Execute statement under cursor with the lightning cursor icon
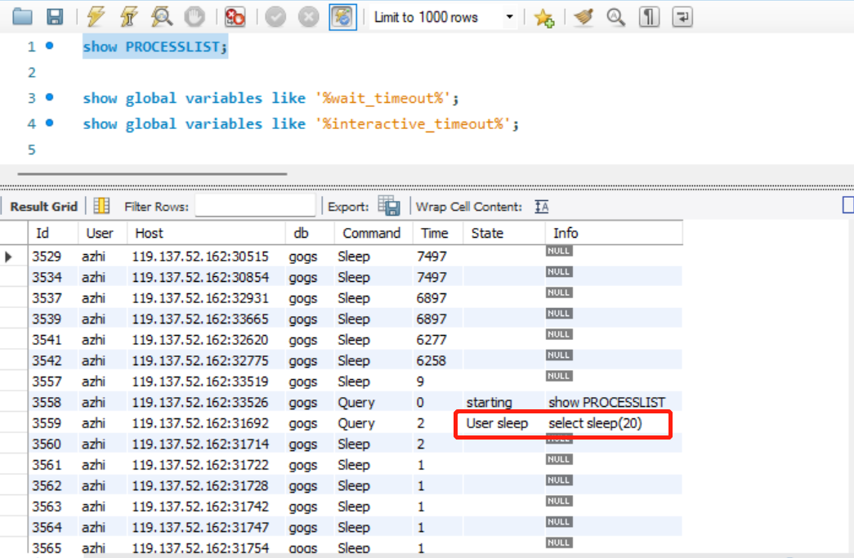 point(129,17)
